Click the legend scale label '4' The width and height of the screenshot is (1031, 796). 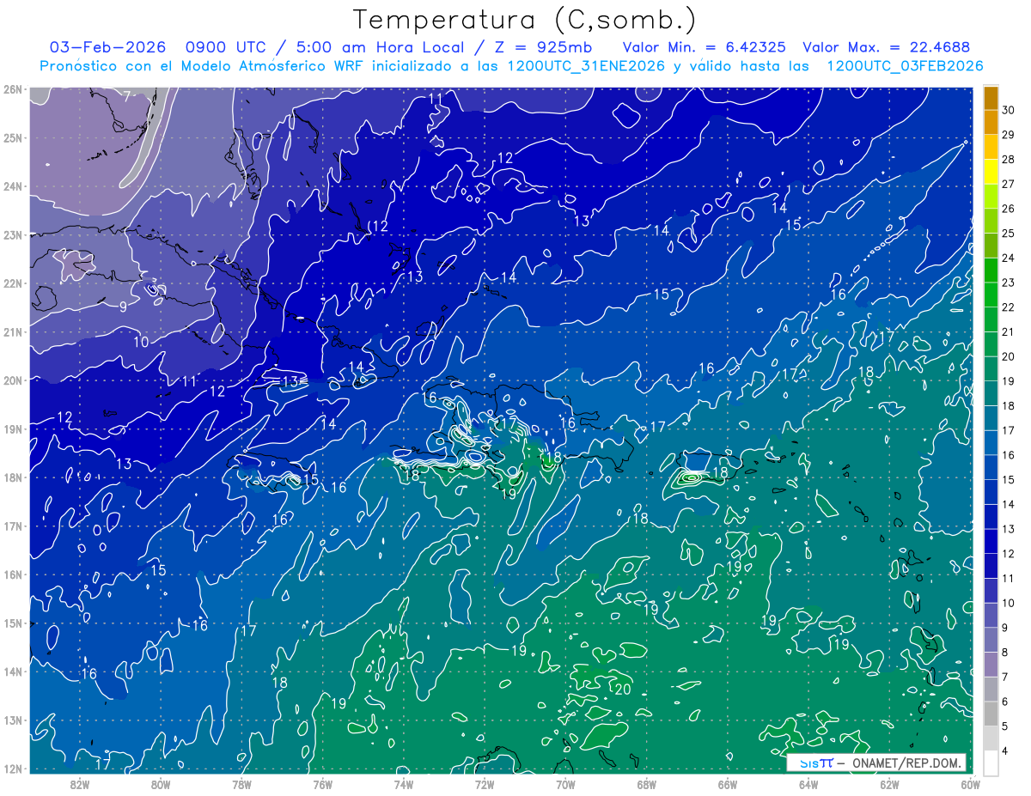click(1004, 751)
